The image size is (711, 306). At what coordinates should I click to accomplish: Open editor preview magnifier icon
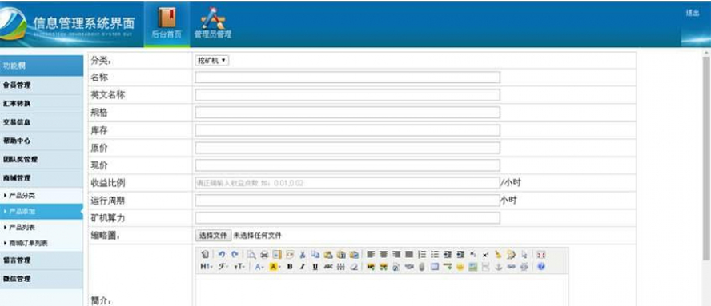click(251, 255)
